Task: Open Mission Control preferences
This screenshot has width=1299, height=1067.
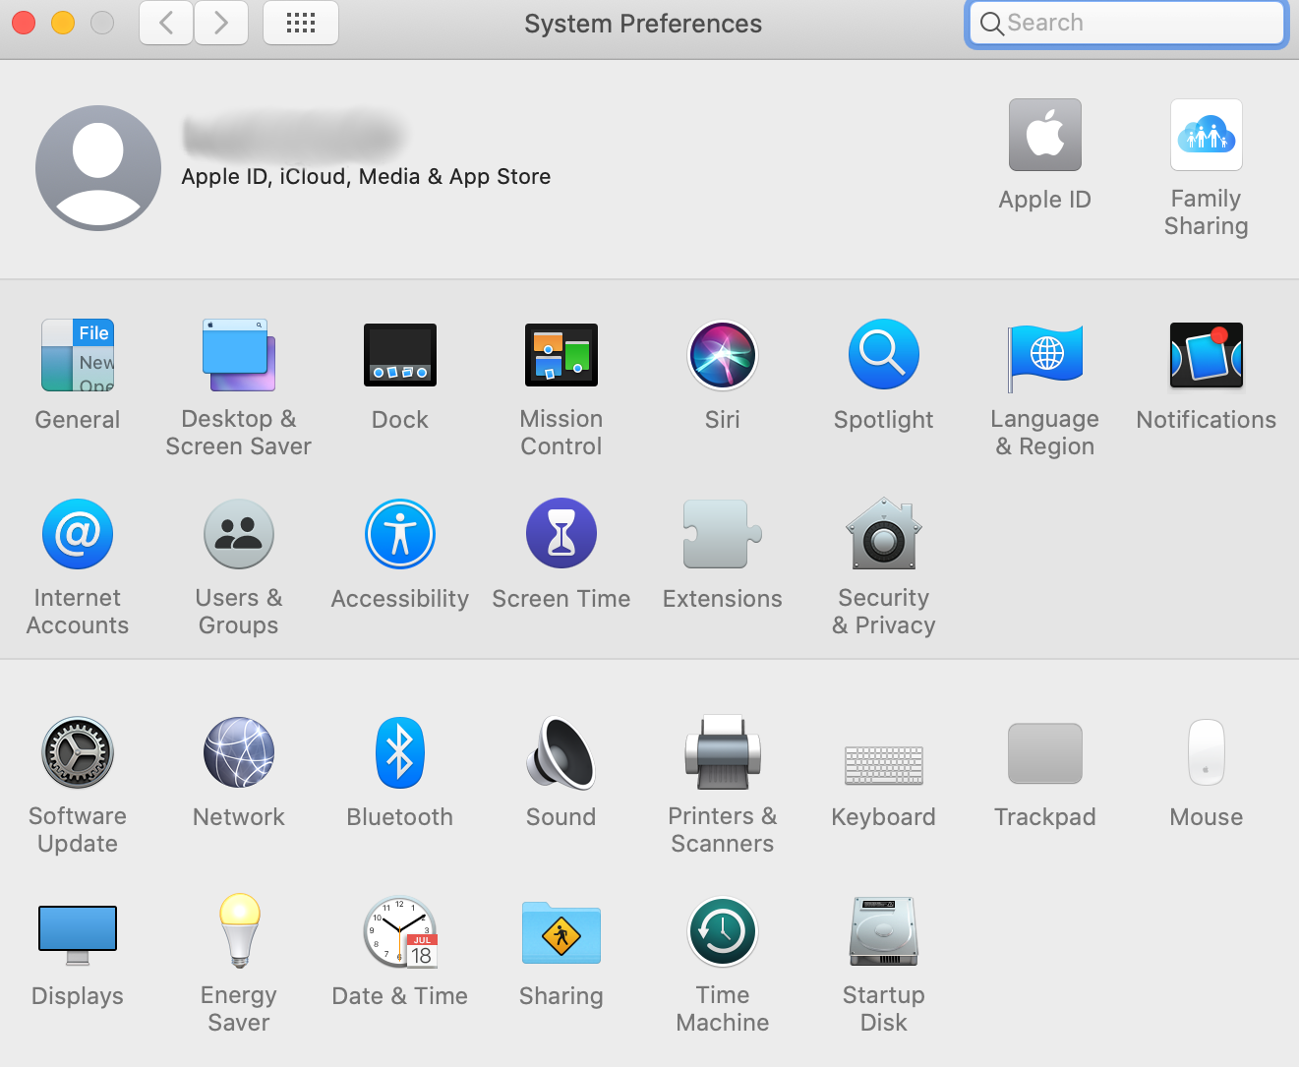Action: (x=561, y=356)
